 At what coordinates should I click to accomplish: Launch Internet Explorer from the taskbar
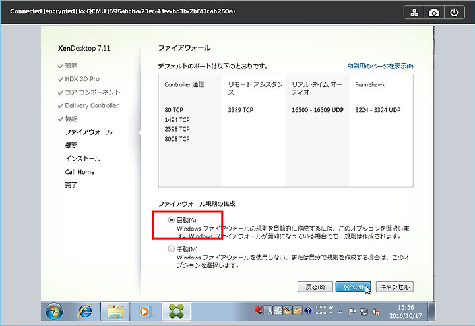(85, 311)
